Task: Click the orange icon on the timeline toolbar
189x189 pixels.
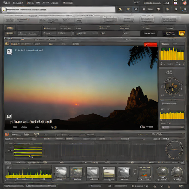Action: 7,134
